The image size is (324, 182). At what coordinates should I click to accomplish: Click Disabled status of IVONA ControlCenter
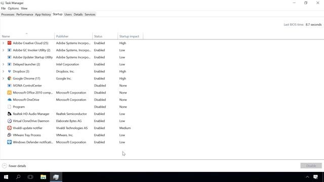tap(100, 85)
